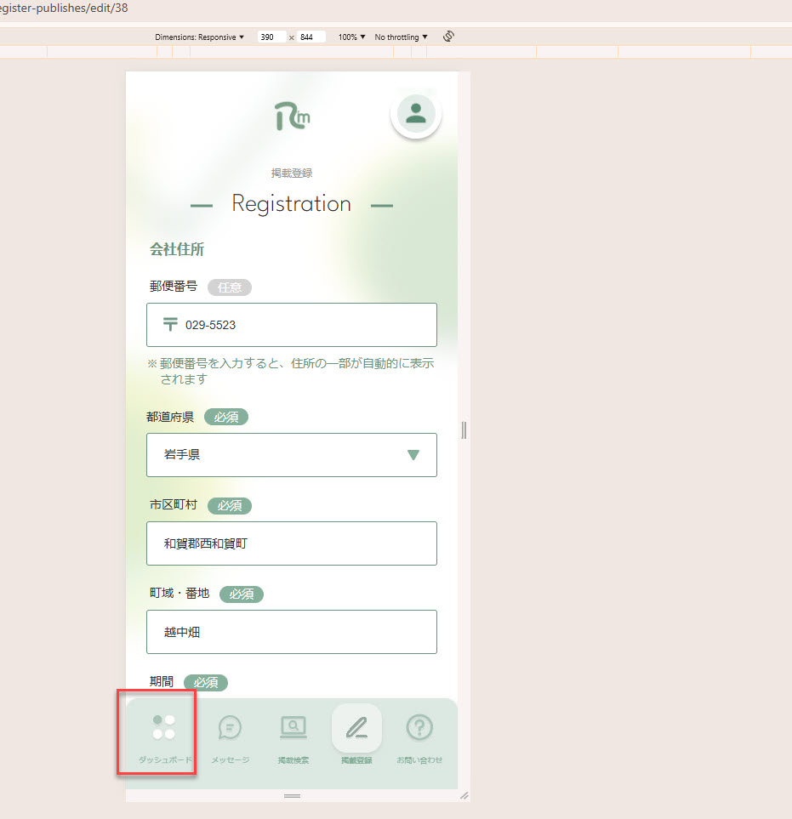Click the rotate device orientation icon
Screen dimensions: 792x819
(449, 37)
